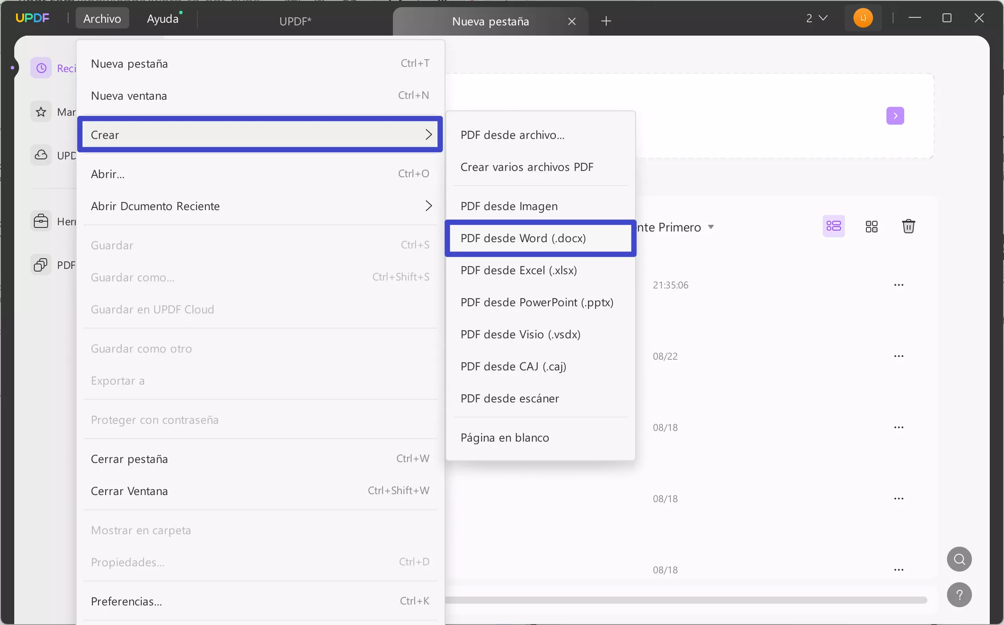Screen dimensions: 1004x625
Task: Click the trash delete icon
Action: pyautogui.click(x=908, y=226)
